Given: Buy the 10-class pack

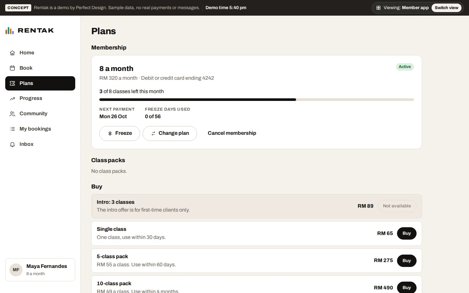Looking at the screenshot, I should tap(406, 287).
